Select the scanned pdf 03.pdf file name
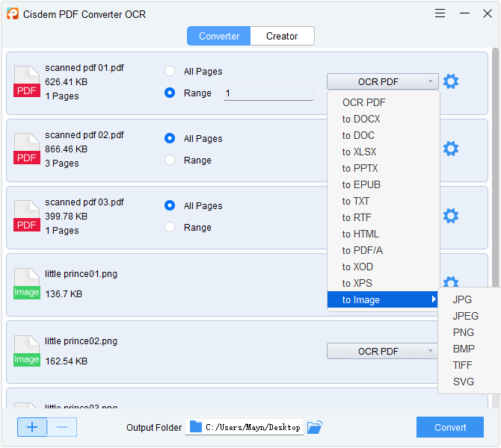Screen dimensions: 501x448 84,202
